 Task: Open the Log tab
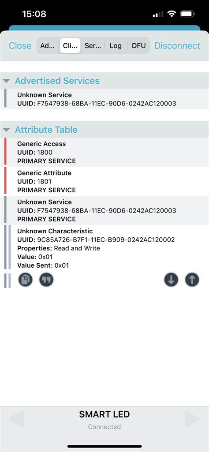(x=116, y=45)
